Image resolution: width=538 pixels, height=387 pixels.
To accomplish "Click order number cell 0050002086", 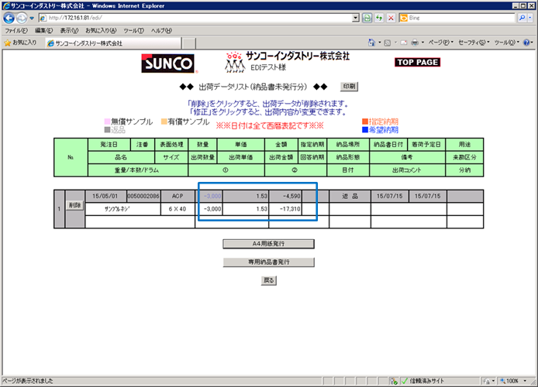I will click(x=143, y=197).
